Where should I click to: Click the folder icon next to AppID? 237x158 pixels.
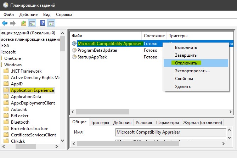6,84
